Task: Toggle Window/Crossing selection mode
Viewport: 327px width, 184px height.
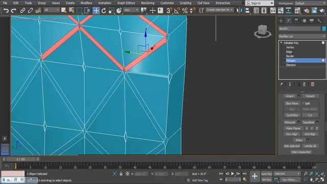Action: [87, 10]
